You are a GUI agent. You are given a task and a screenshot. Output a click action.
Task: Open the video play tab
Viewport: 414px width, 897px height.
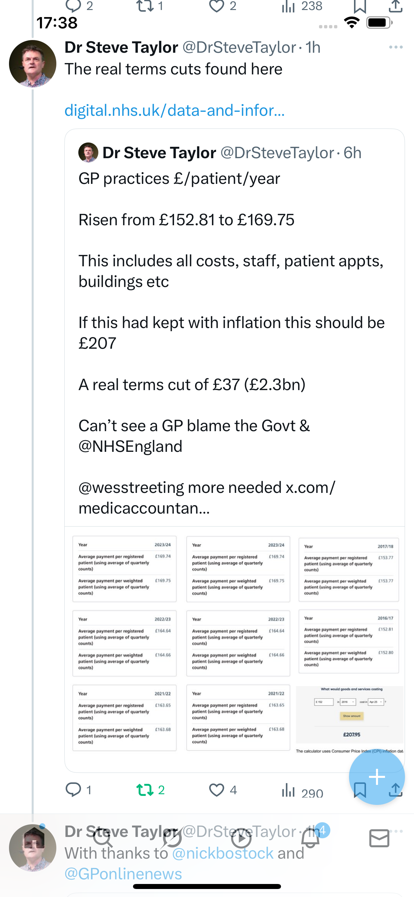(x=241, y=838)
